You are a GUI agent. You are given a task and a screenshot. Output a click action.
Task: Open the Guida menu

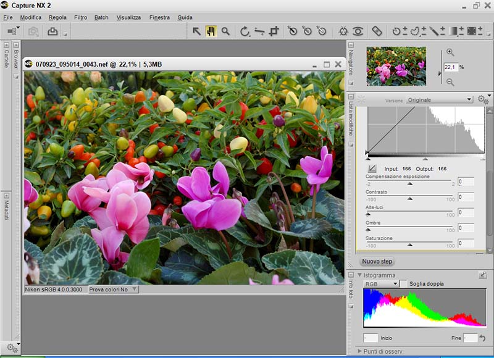(x=185, y=17)
